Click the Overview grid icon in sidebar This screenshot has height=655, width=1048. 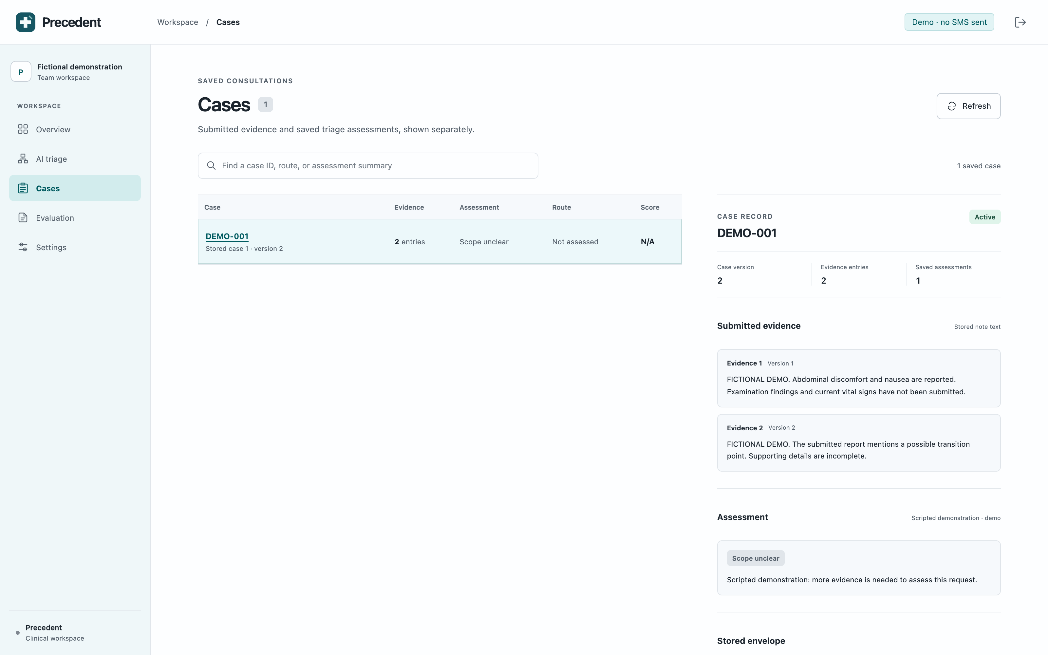pyautogui.click(x=23, y=129)
